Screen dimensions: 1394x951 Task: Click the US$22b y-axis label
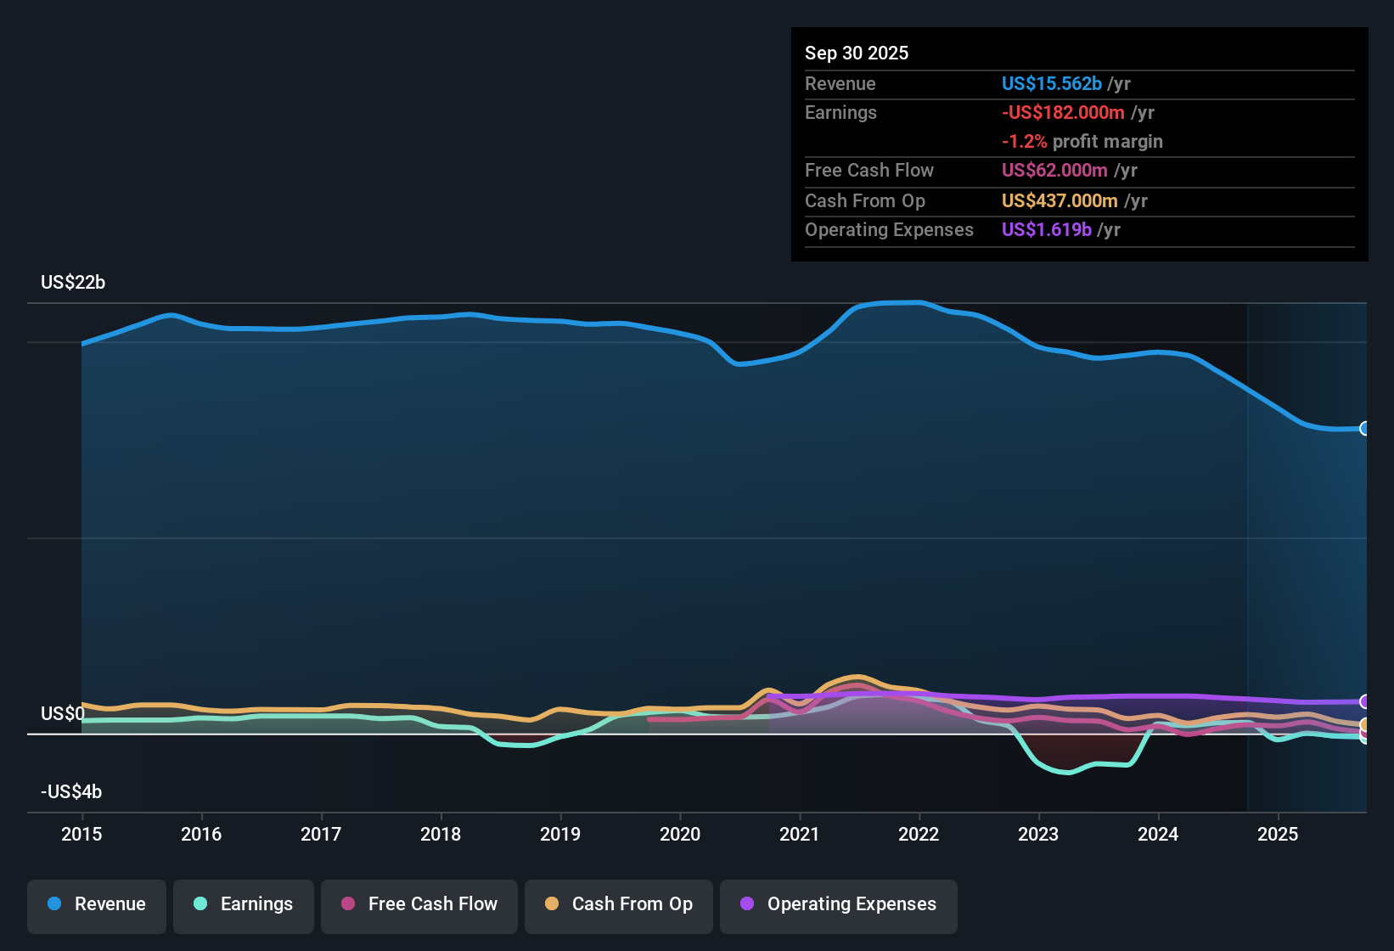(73, 283)
